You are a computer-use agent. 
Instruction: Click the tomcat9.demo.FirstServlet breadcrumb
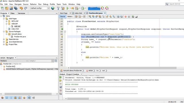point(72,71)
